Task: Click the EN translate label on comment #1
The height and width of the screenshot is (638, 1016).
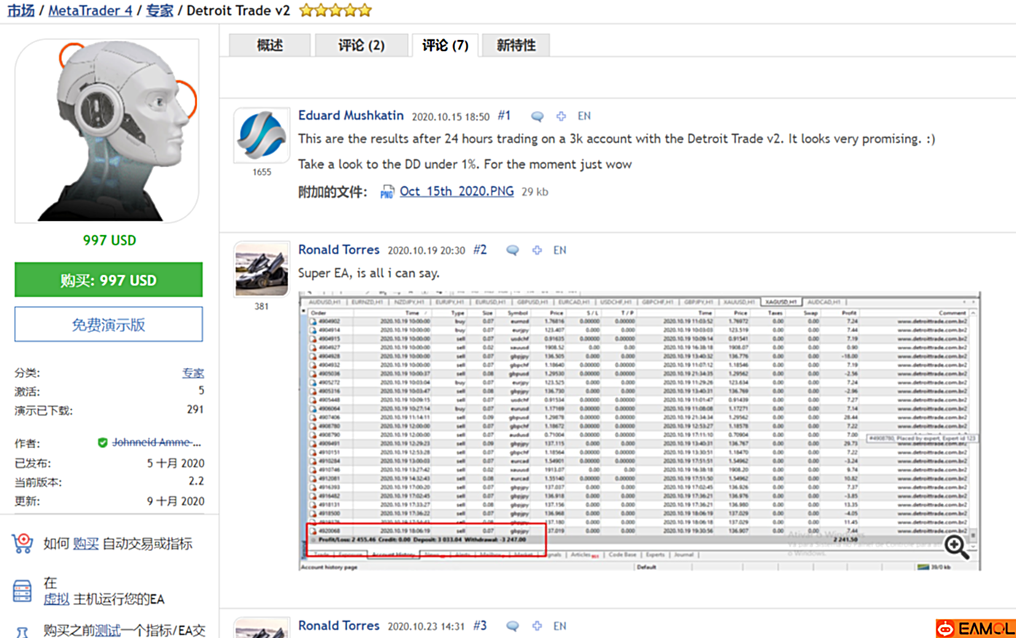Action: (584, 116)
